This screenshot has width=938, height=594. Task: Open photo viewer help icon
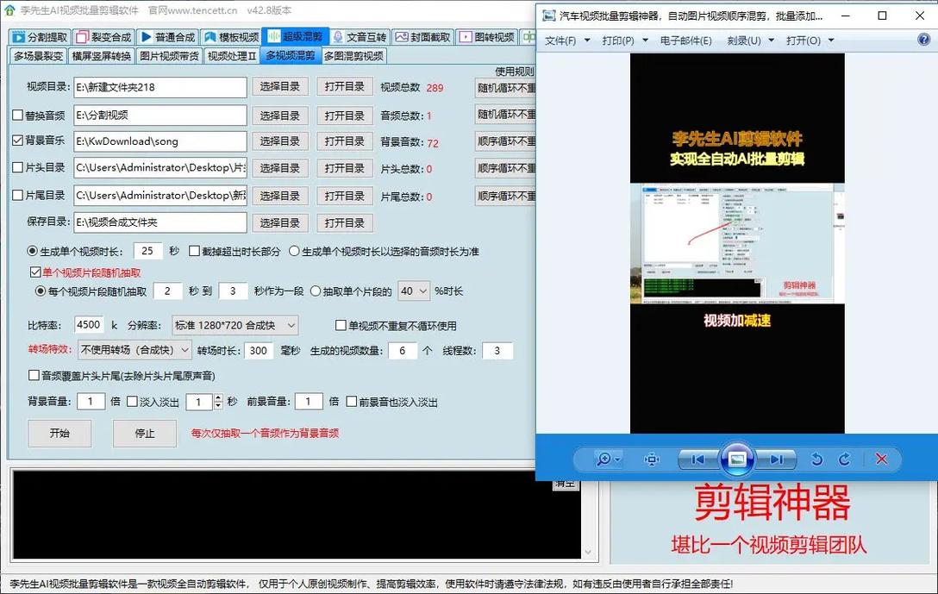tap(923, 40)
